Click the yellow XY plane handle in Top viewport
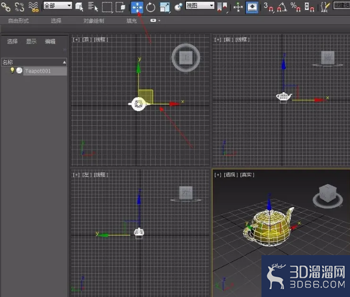Image resolution: width=350 pixels, height=297 pixels. [146, 97]
